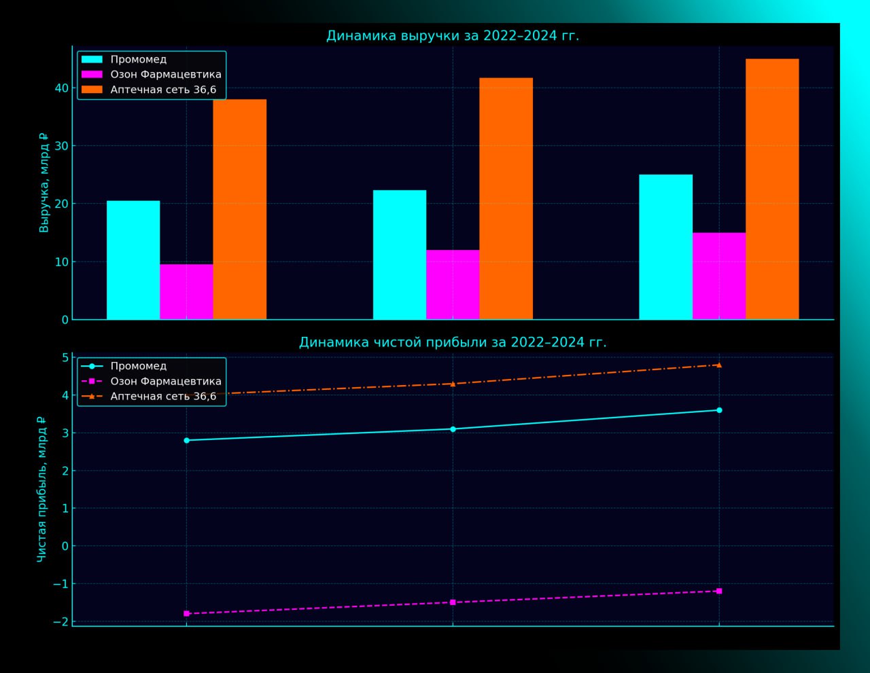Click 'Озон Фармацевтика' text in the profit chart legend
The image size is (870, 673).
166,381
